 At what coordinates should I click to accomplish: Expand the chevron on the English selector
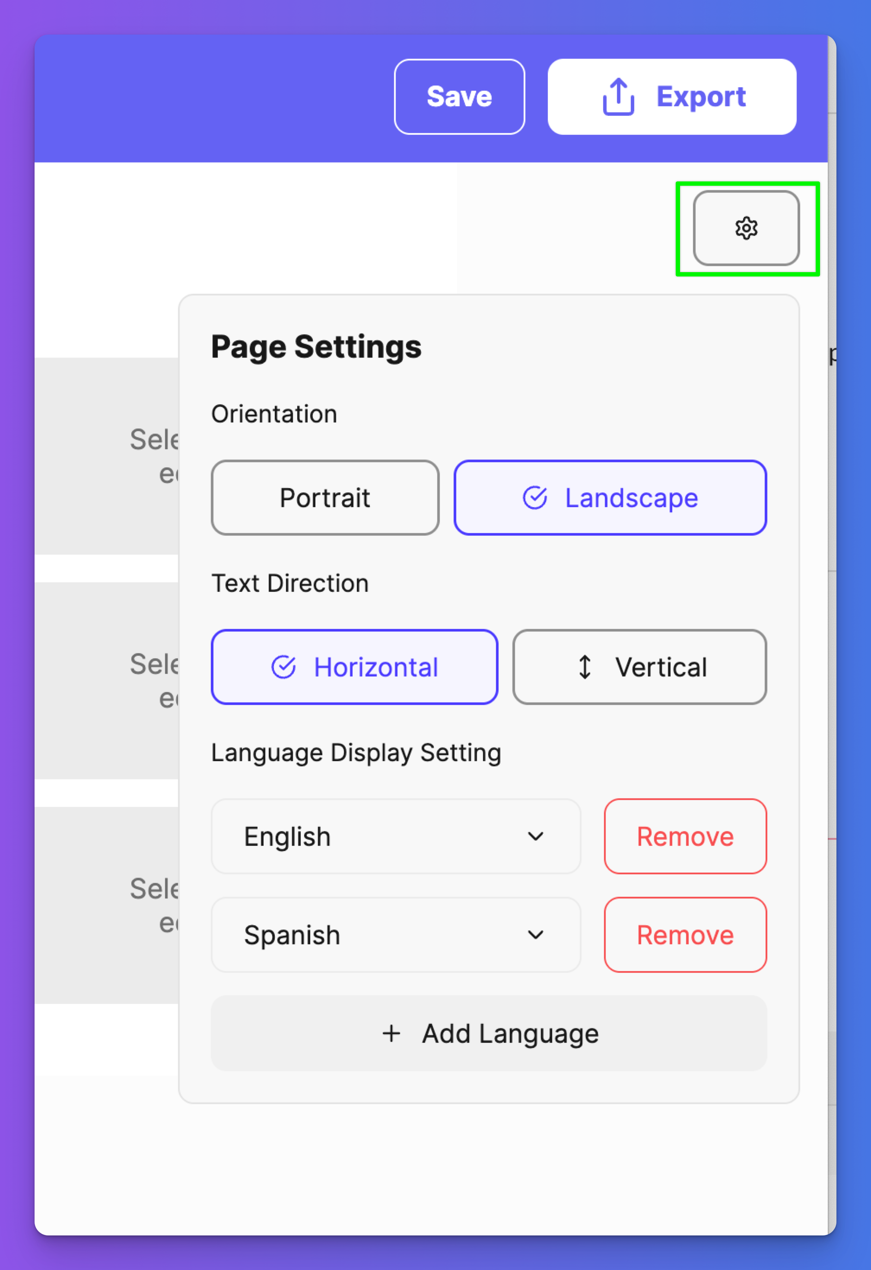(535, 837)
